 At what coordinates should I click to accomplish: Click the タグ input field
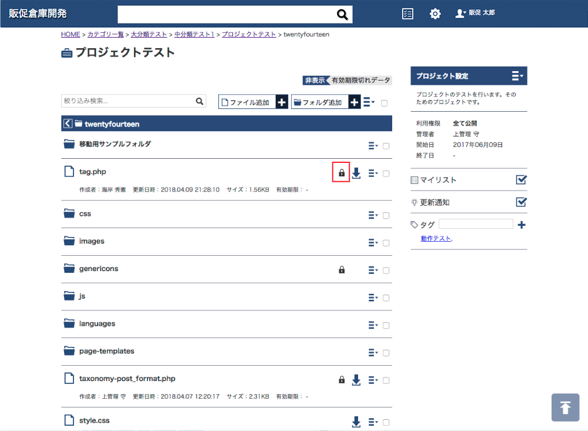click(476, 224)
